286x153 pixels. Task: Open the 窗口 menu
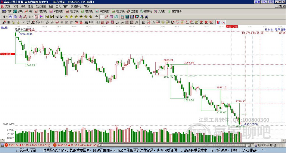click(x=66, y=6)
